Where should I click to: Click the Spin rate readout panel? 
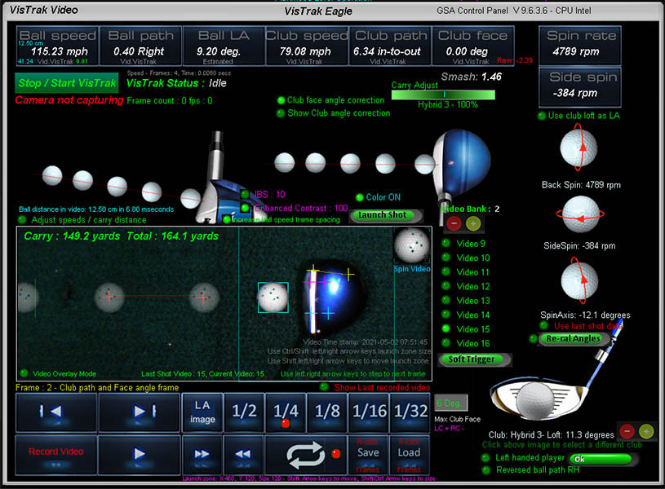580,46
